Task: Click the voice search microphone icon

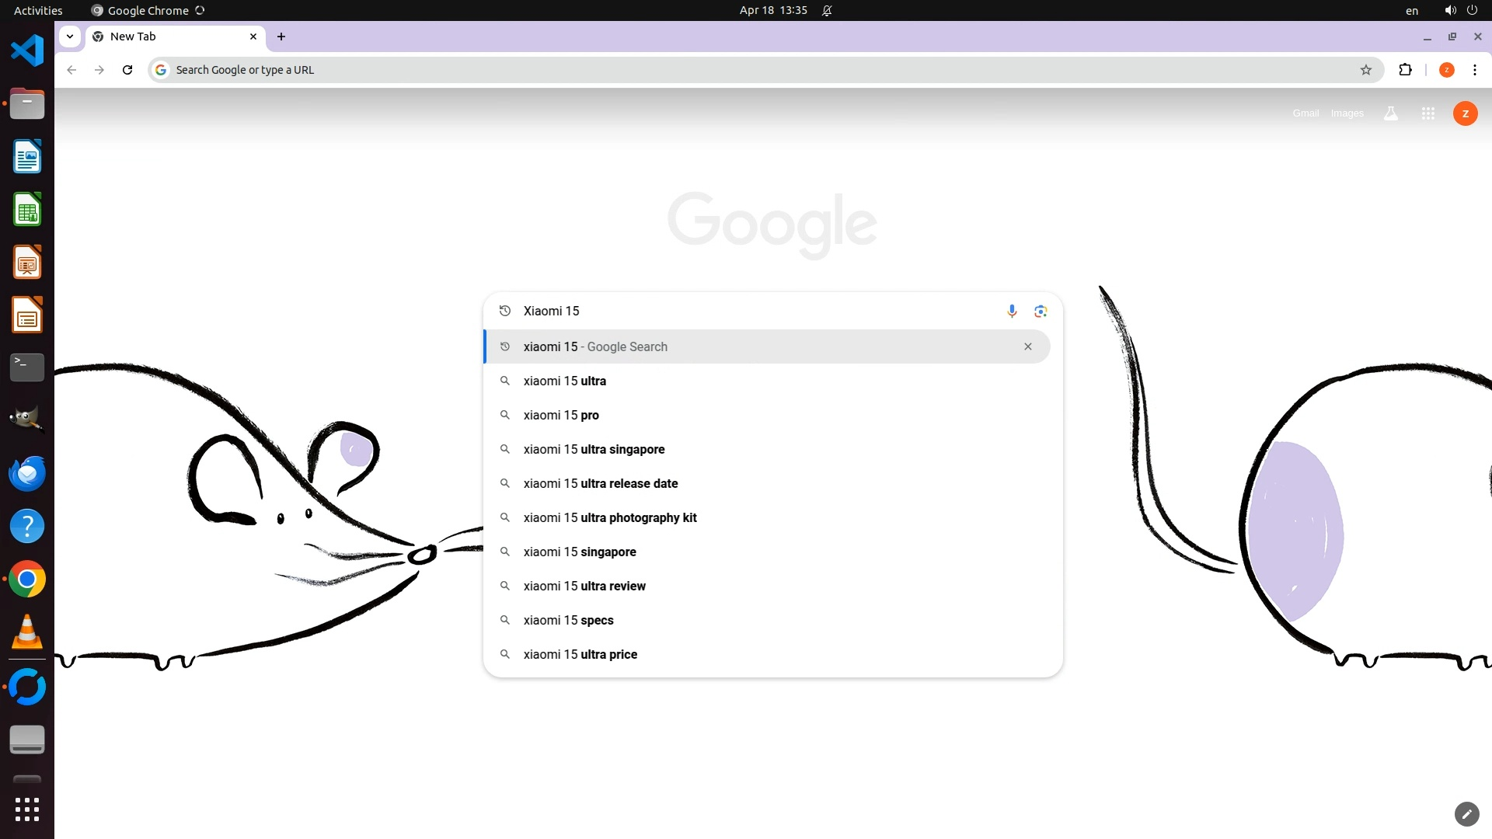Action: (1012, 311)
